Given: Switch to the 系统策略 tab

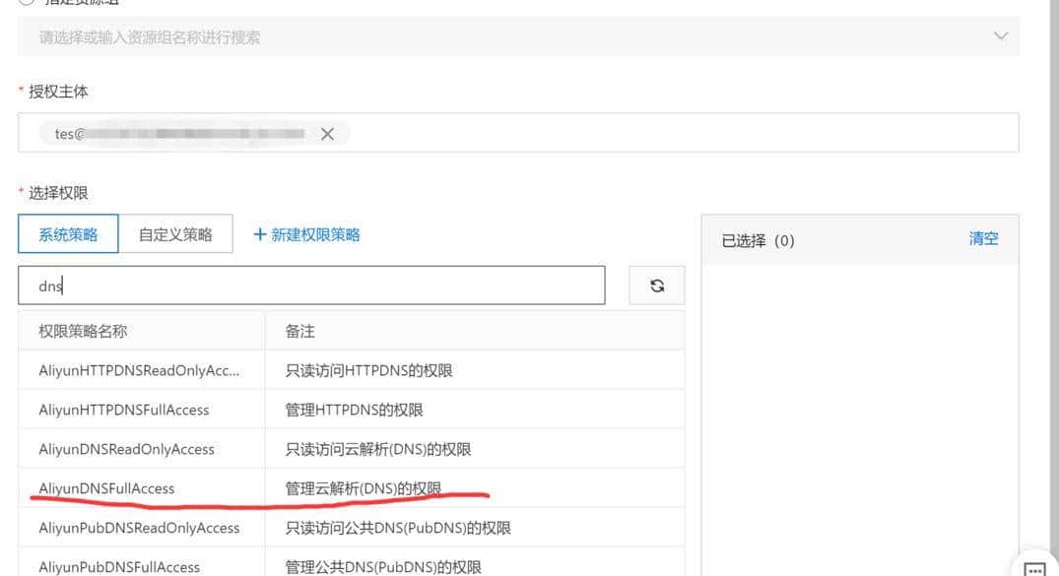Looking at the screenshot, I should coord(67,232).
